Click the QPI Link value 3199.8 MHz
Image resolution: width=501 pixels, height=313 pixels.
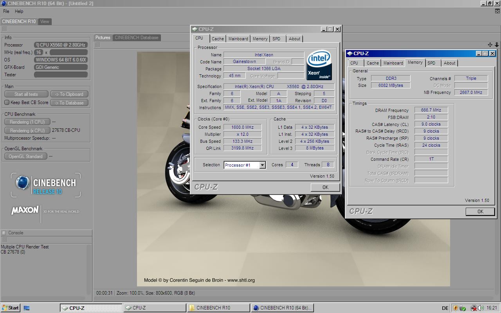point(242,148)
